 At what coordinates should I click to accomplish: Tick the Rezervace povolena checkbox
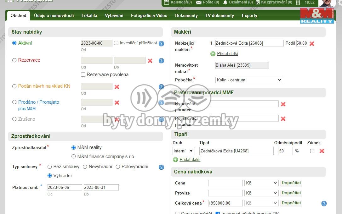click(83, 75)
